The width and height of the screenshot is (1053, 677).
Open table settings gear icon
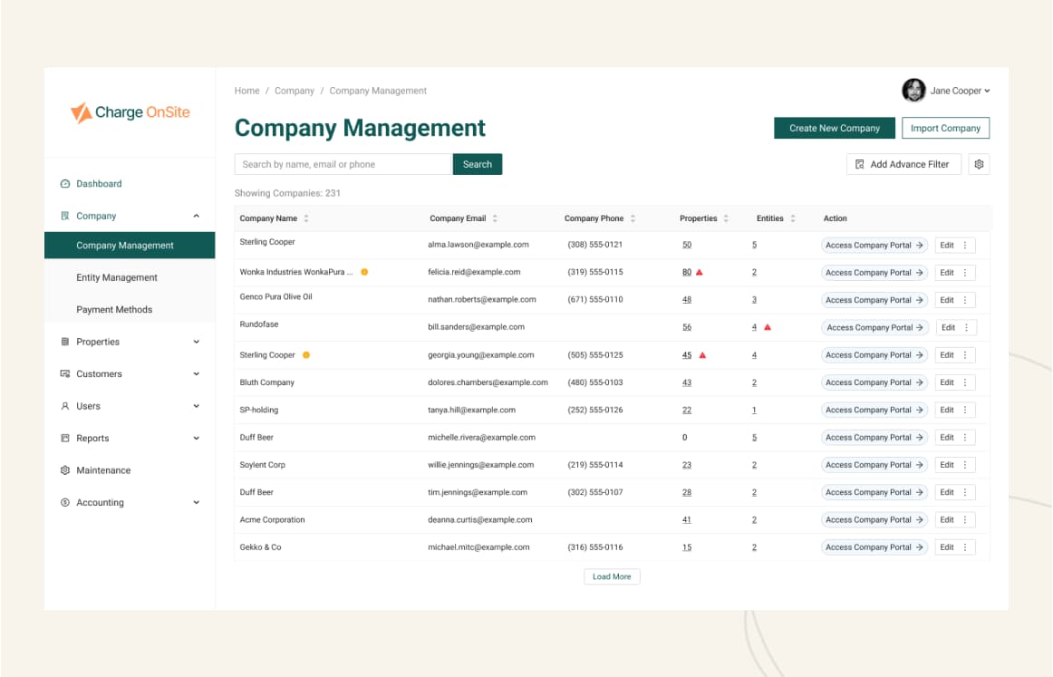pos(979,164)
